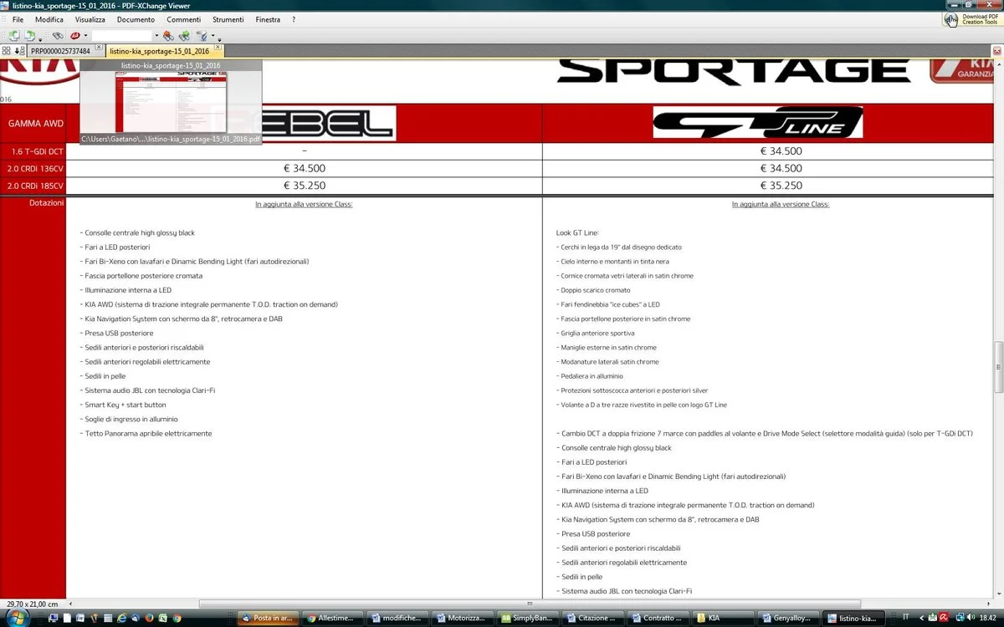Open the Commenti menu
The width and height of the screenshot is (1004, 627).
point(184,19)
